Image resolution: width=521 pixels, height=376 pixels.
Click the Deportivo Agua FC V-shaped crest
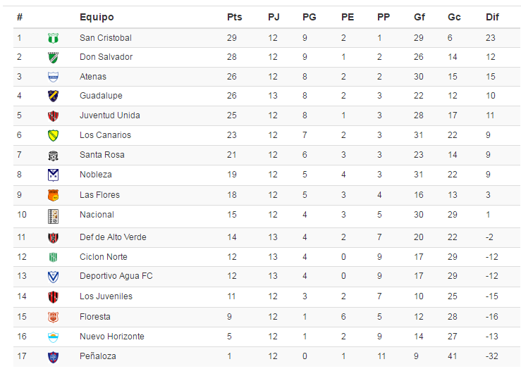pyautogui.click(x=53, y=277)
